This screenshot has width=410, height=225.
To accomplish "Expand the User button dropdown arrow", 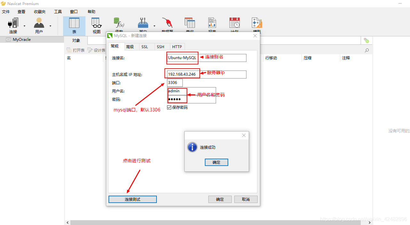I will pos(50,26).
